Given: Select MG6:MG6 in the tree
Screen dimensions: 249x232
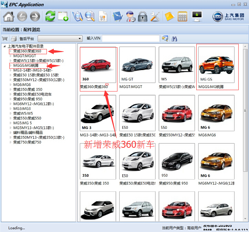Looking at the screenshot, I should [x=22, y=85].
